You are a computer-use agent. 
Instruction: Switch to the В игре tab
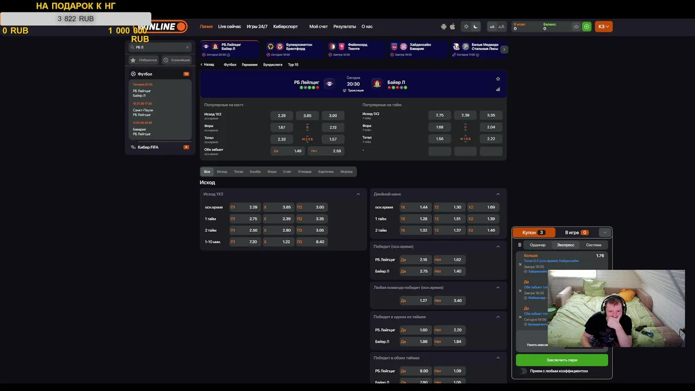tap(577, 232)
